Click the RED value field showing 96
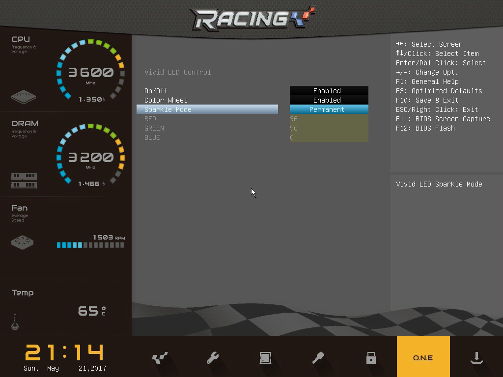Screen dimensions: 503x377 329,119
